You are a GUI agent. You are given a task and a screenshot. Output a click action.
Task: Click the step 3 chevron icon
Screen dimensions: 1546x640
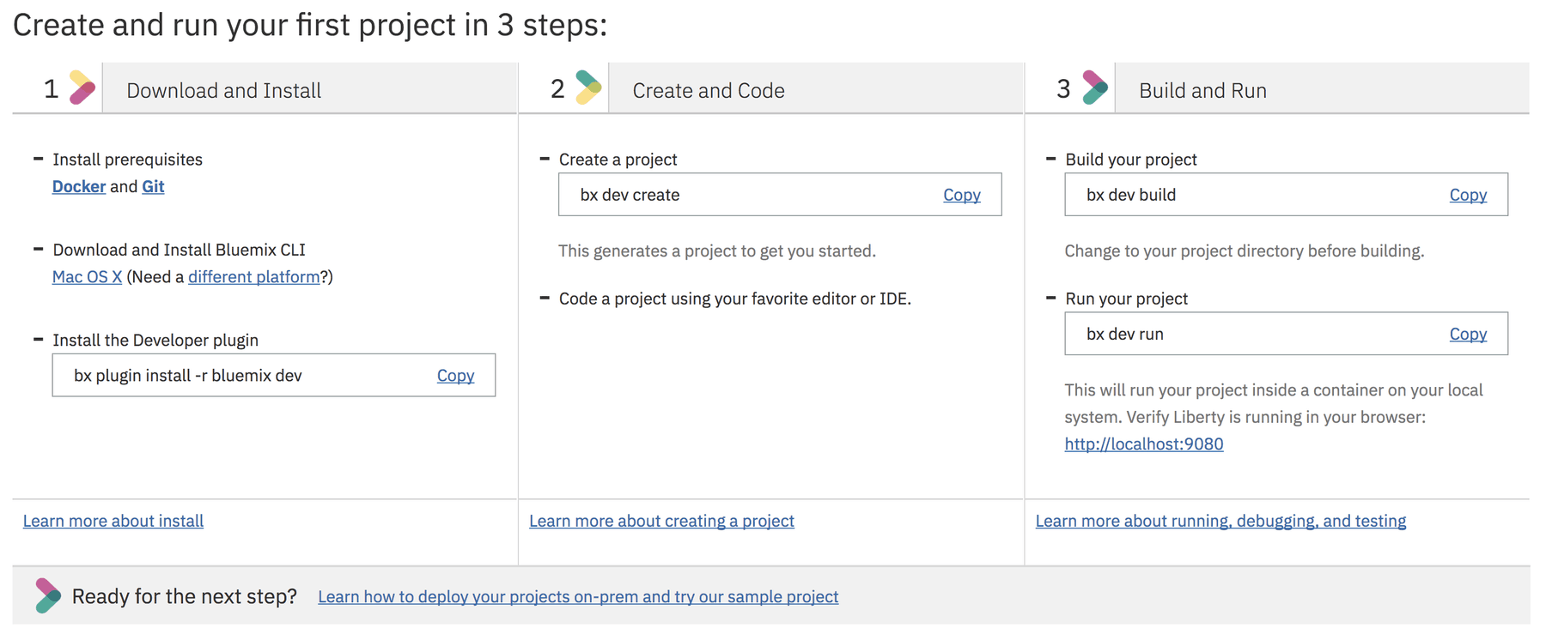pos(1094,88)
